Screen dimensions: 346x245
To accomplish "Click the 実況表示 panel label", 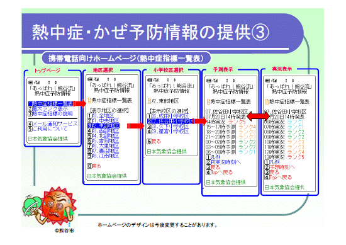I will click(x=282, y=69).
